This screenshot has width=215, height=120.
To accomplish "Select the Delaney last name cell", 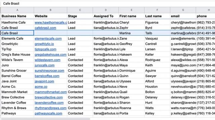I will (157, 97).
